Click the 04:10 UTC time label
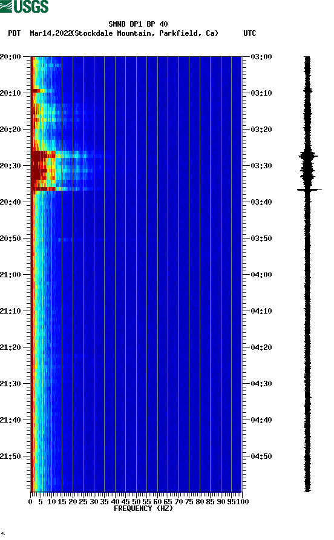Viewport: 334px width, 540px height. pyautogui.click(x=261, y=311)
